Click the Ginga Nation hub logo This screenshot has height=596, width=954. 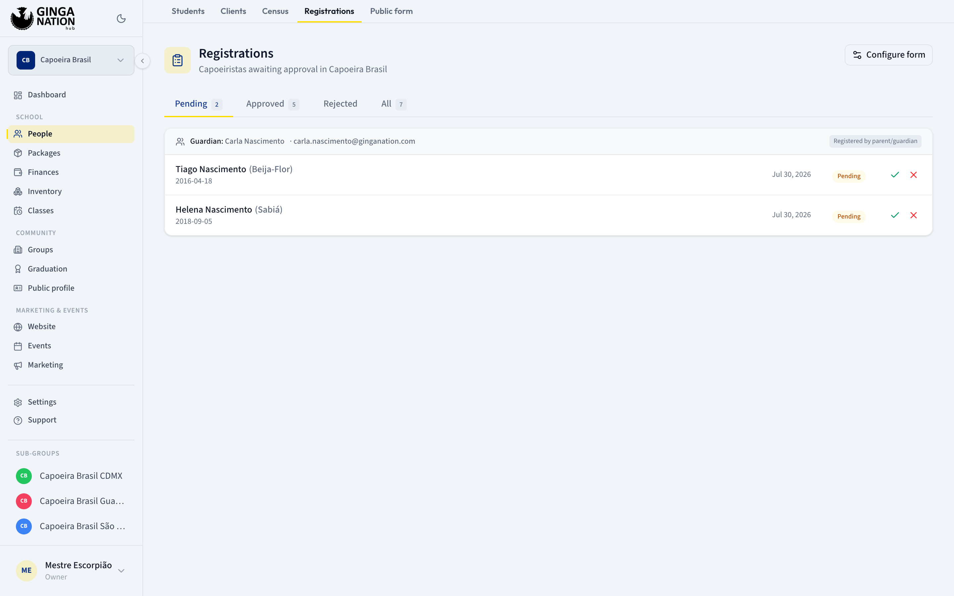pyautogui.click(x=43, y=18)
